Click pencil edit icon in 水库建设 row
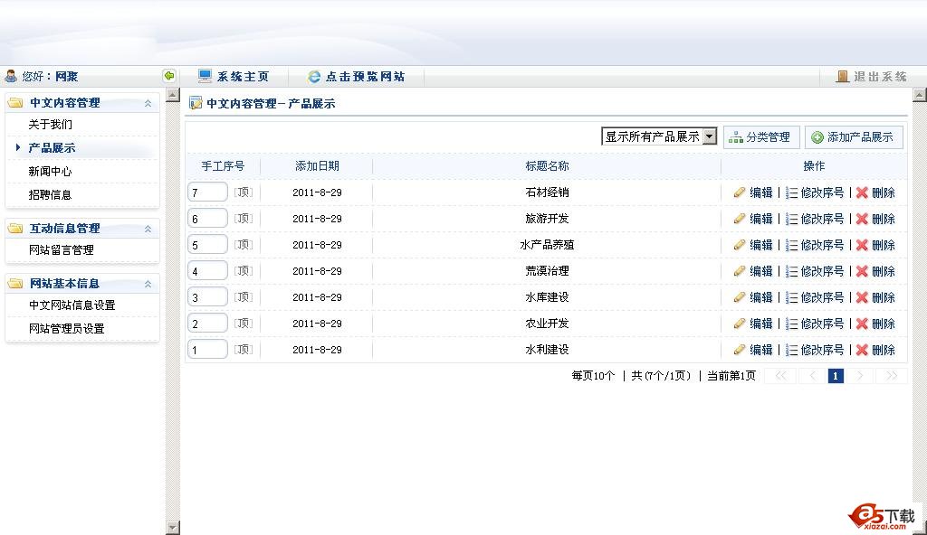The image size is (927, 535). pyautogui.click(x=739, y=297)
